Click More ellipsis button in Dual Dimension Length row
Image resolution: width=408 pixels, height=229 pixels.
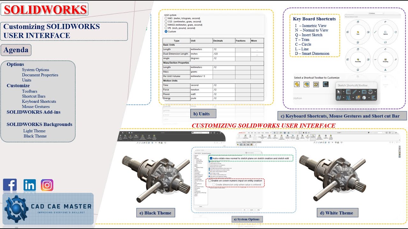click(x=258, y=54)
